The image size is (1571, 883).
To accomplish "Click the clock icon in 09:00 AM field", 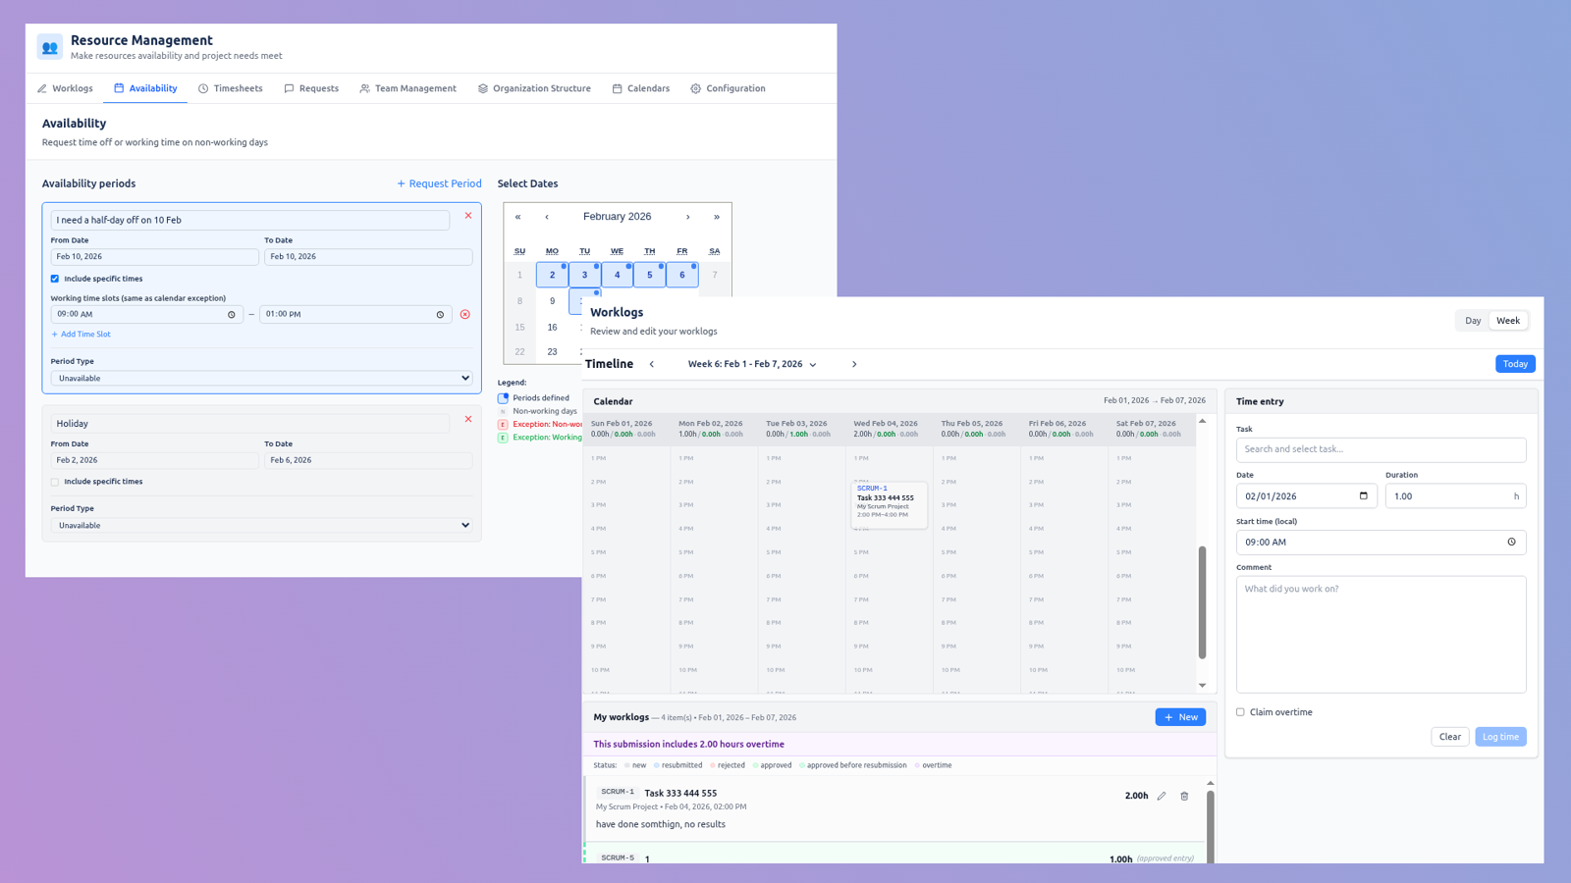I will point(232,314).
